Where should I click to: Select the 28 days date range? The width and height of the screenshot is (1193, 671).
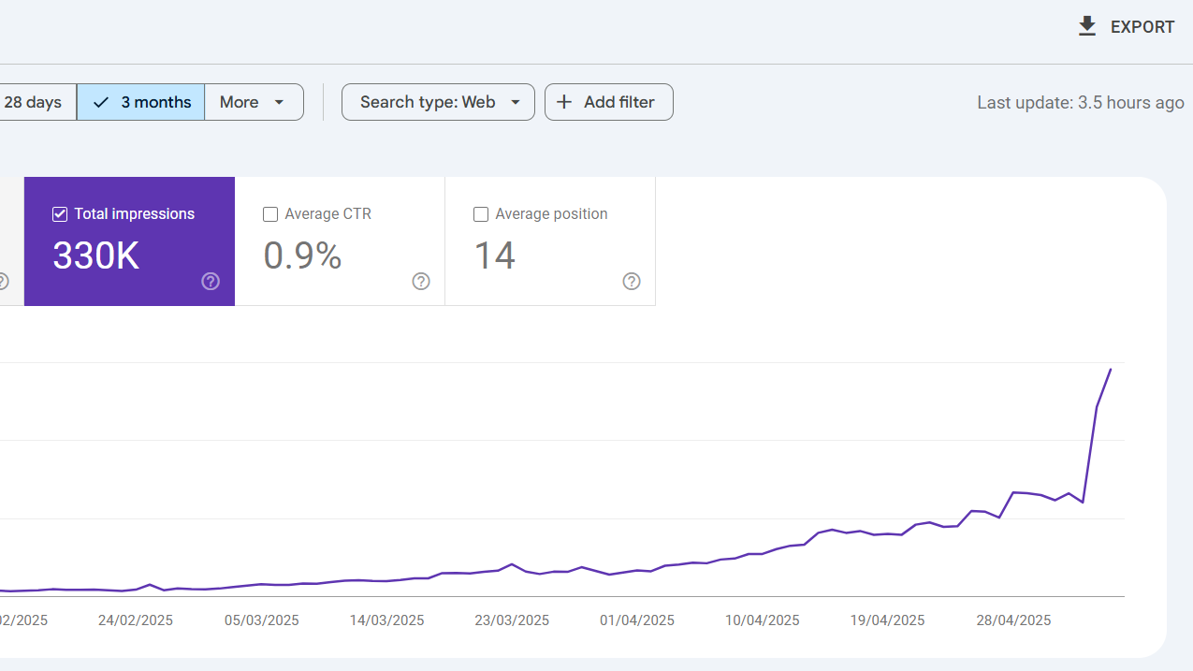[x=34, y=102]
